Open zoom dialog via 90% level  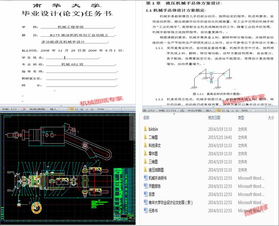[244, 111]
